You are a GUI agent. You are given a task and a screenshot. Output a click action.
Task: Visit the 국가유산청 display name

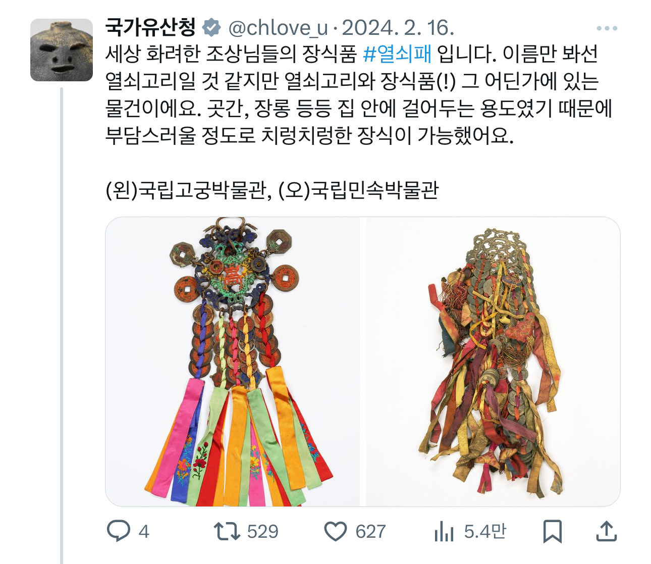pyautogui.click(x=150, y=27)
